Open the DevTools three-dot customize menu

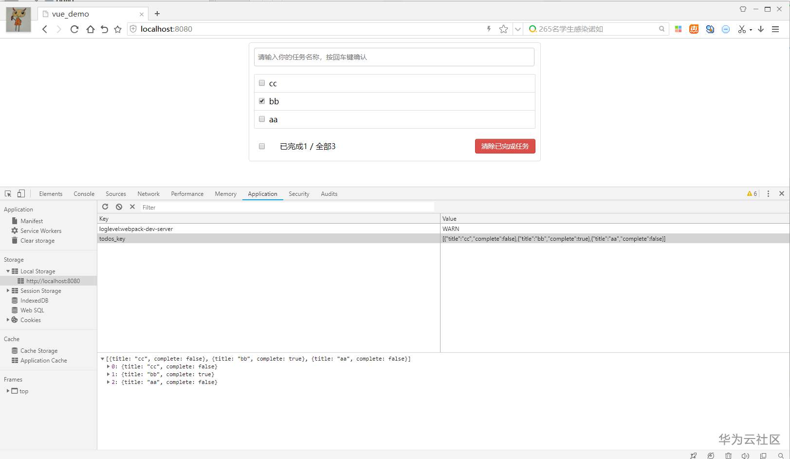click(x=768, y=193)
